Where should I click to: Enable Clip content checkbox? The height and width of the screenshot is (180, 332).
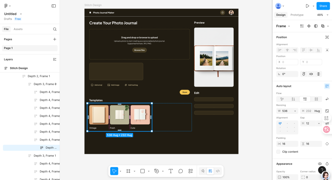coord(278,152)
